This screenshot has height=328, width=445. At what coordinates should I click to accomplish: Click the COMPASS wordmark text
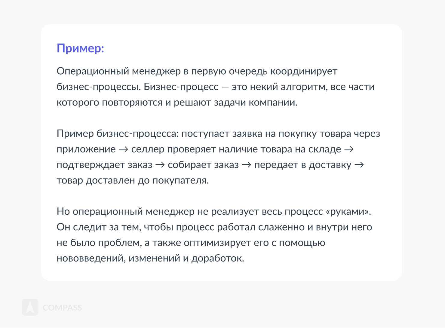tap(62, 308)
